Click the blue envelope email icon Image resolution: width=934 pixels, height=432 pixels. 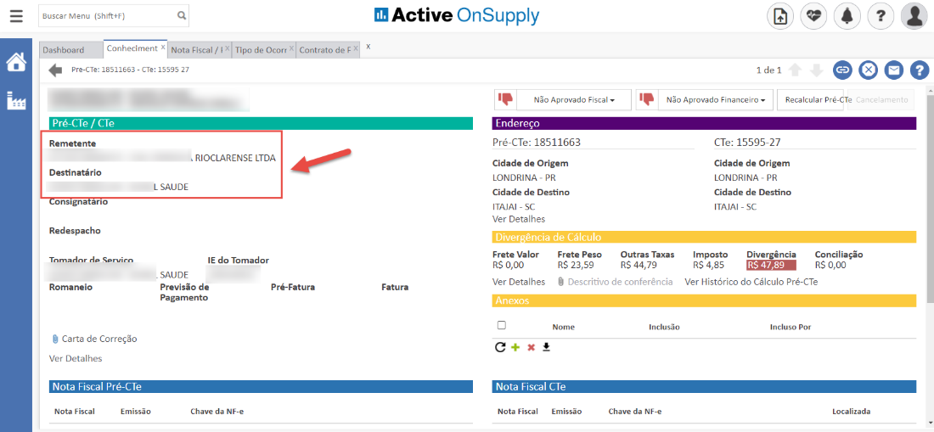click(x=893, y=70)
